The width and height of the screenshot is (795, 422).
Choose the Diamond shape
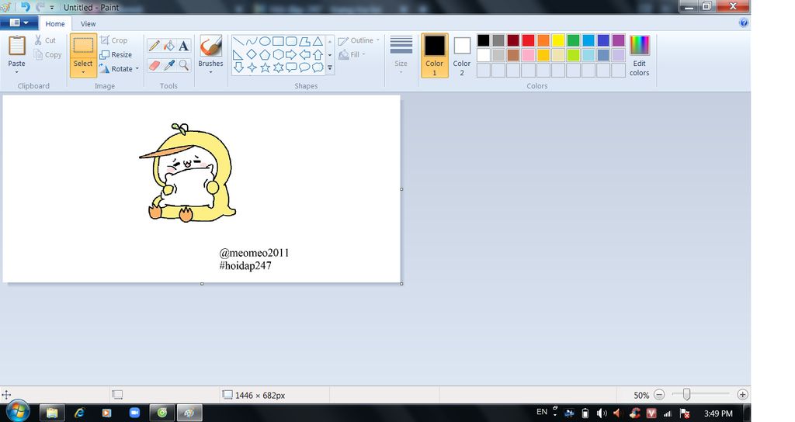pyautogui.click(x=252, y=55)
